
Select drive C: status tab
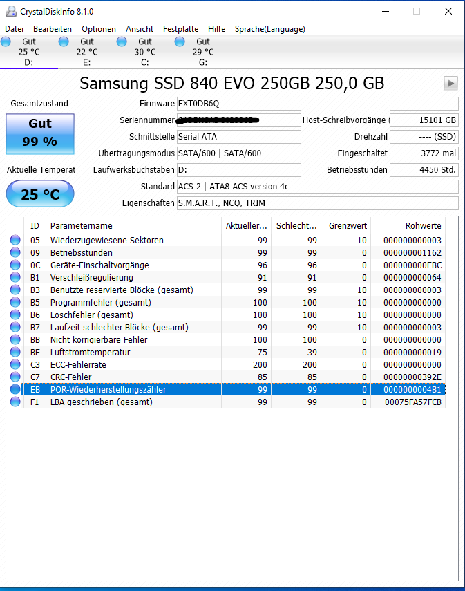click(145, 52)
